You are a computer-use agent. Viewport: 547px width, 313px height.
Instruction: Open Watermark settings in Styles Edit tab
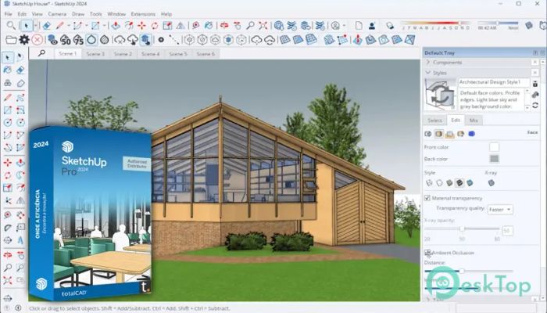(460, 134)
